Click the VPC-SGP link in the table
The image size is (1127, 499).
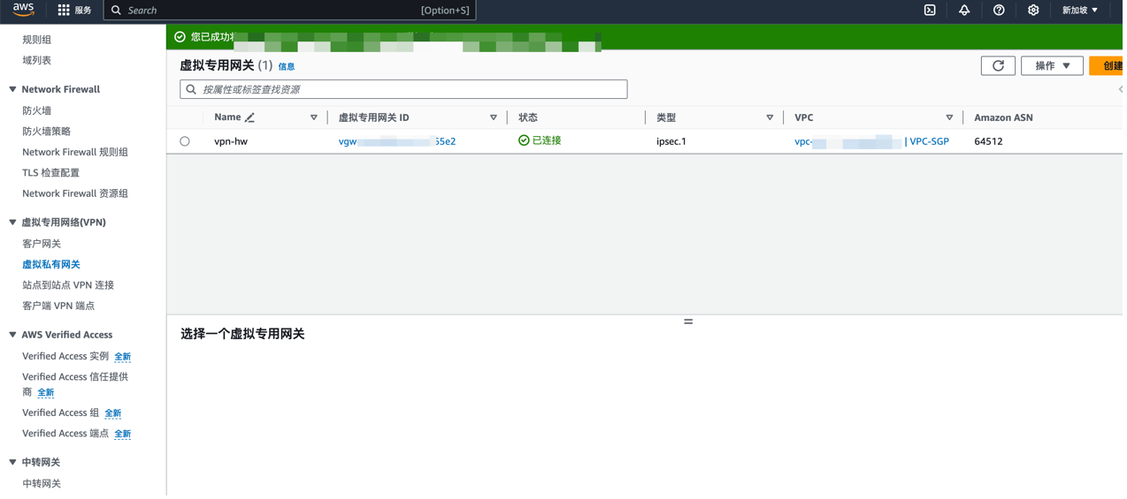point(929,141)
